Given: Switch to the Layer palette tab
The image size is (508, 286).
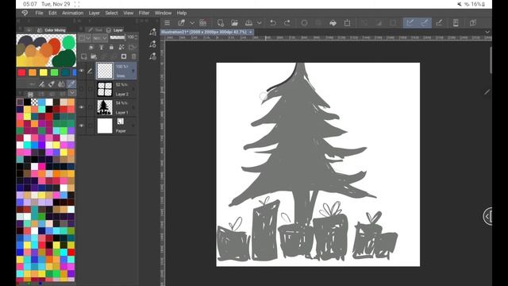Looking at the screenshot, I should (115, 30).
